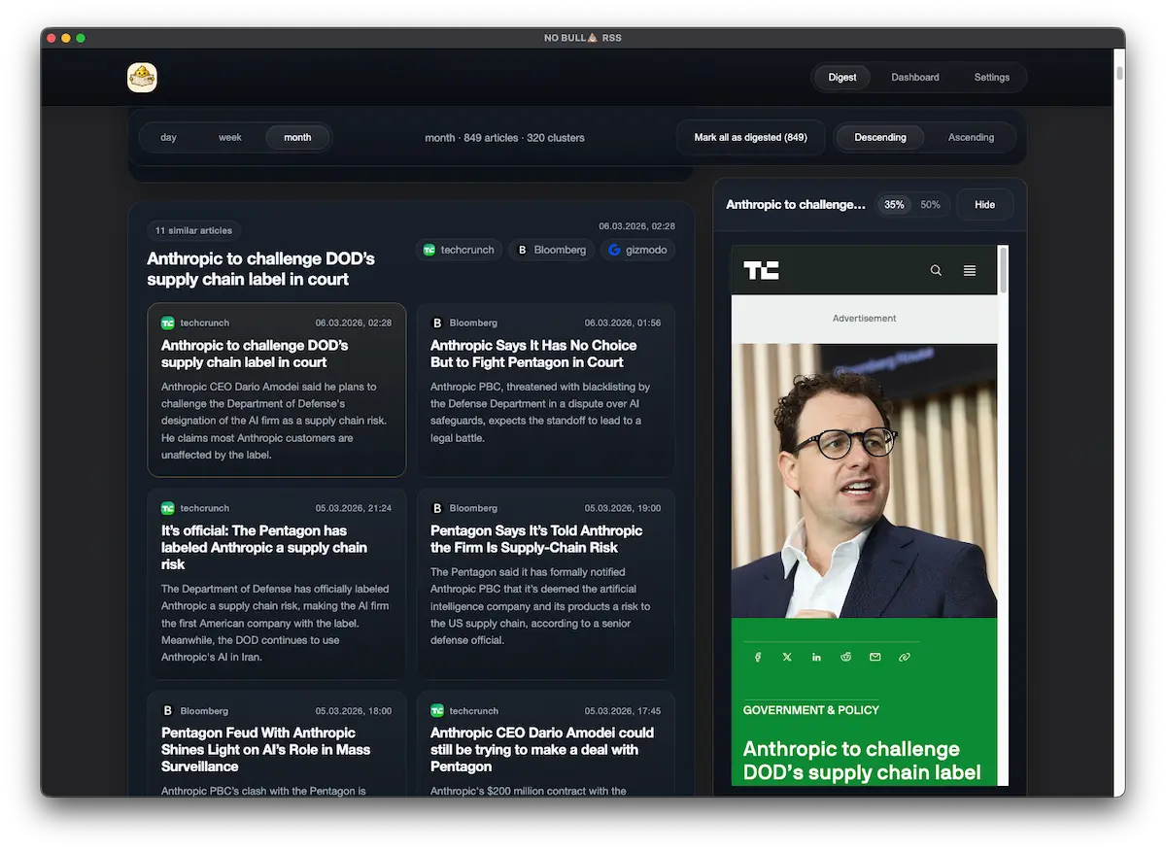Share the article on Reddit
The height and width of the screenshot is (851, 1166).
click(x=845, y=657)
